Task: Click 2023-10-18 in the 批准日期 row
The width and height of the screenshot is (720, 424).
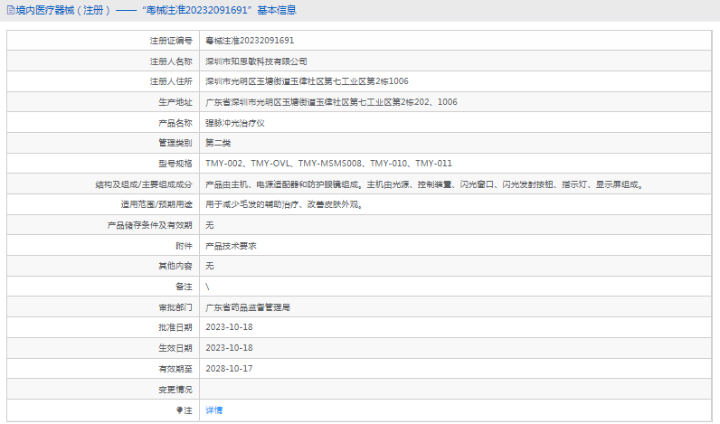Action: tap(229, 327)
